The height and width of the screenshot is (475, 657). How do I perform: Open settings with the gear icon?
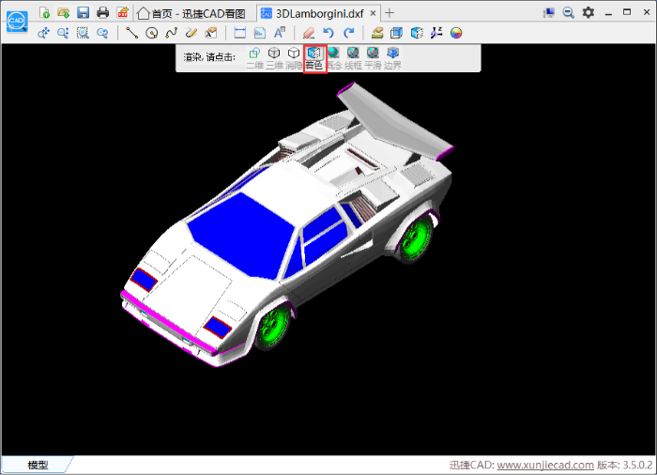(588, 12)
